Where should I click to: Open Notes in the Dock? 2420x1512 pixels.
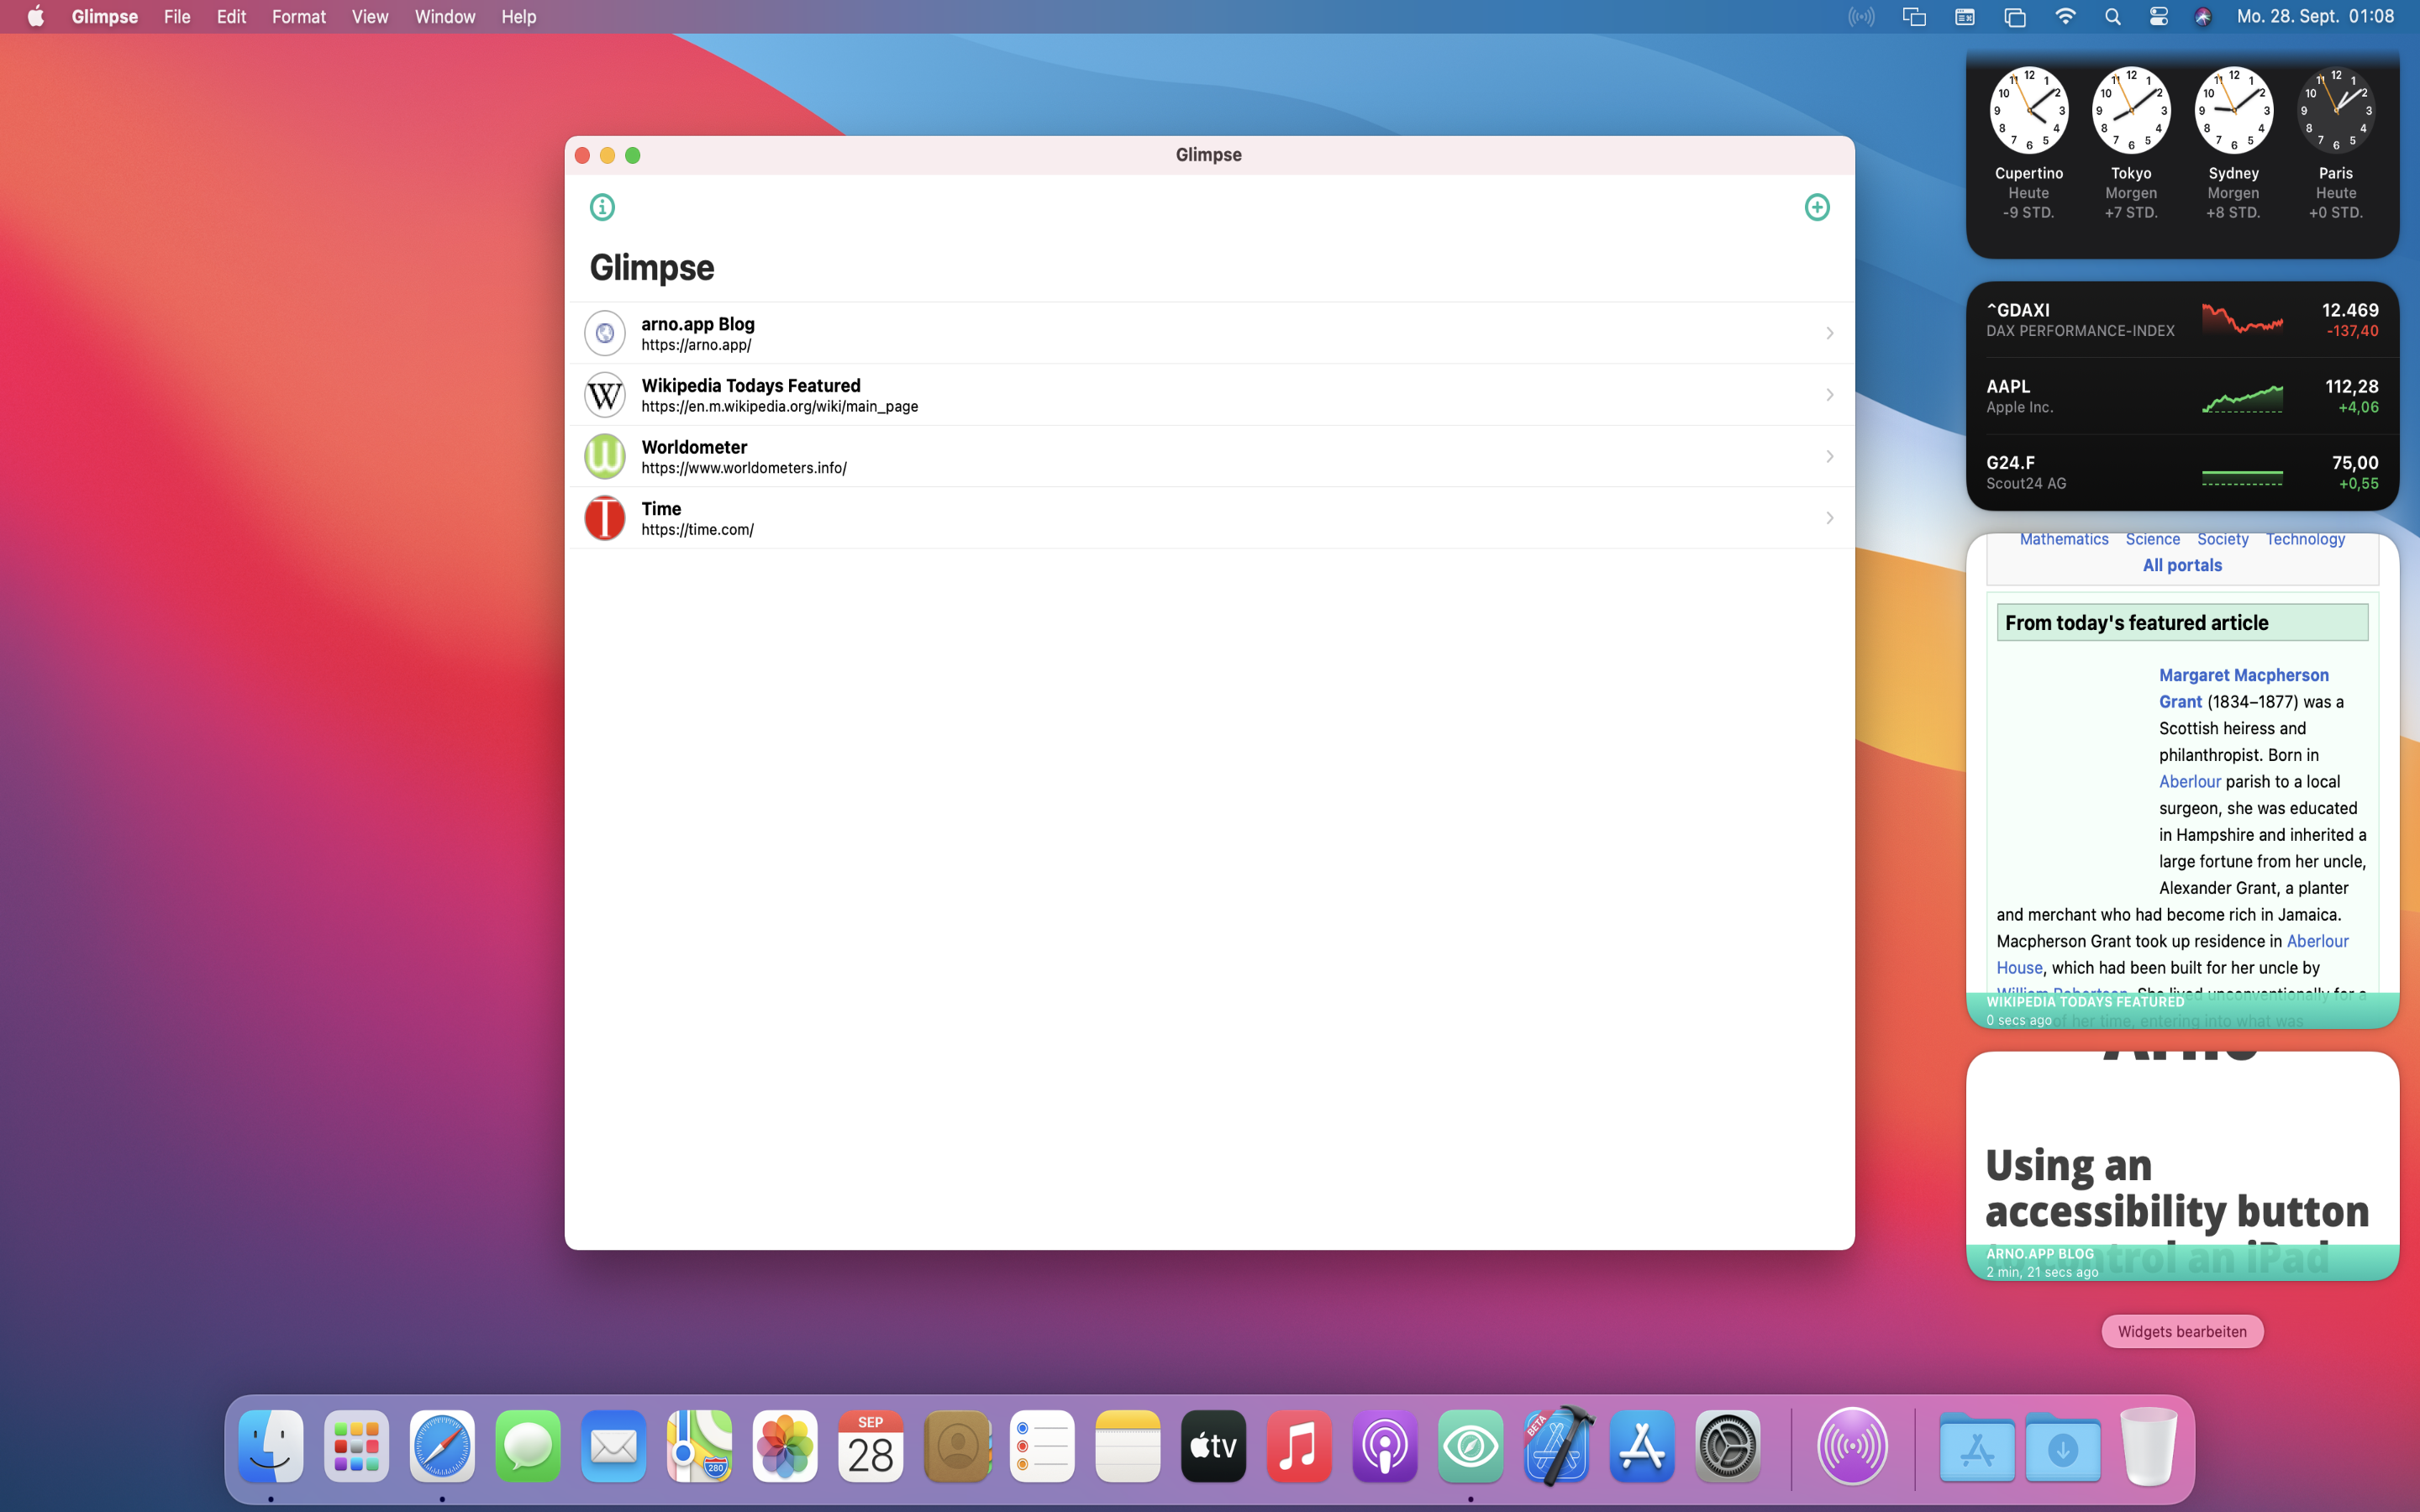(x=1128, y=1446)
